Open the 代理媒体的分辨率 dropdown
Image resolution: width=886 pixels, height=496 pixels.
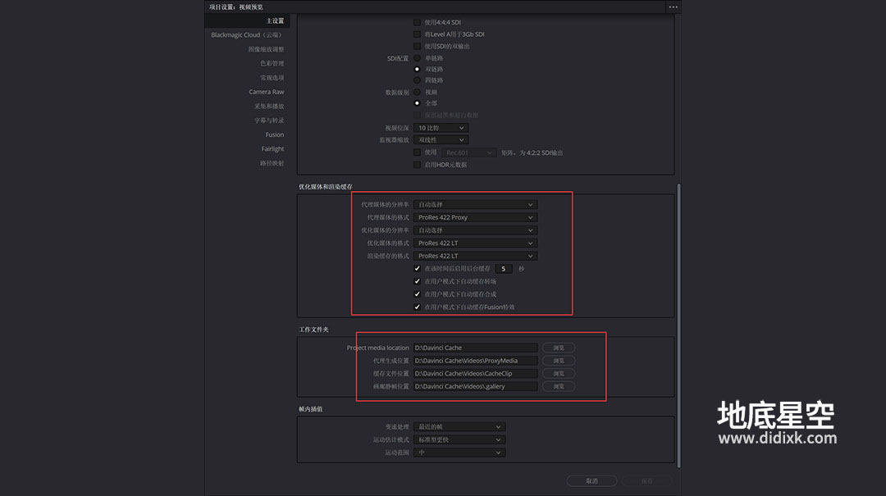(475, 204)
